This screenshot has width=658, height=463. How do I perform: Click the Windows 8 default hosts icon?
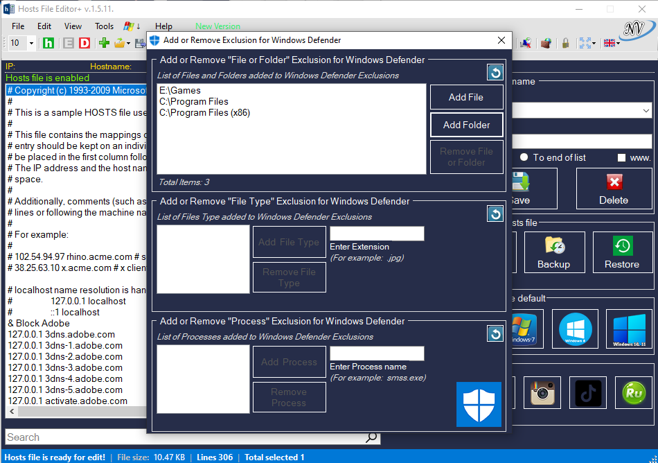click(x=576, y=329)
